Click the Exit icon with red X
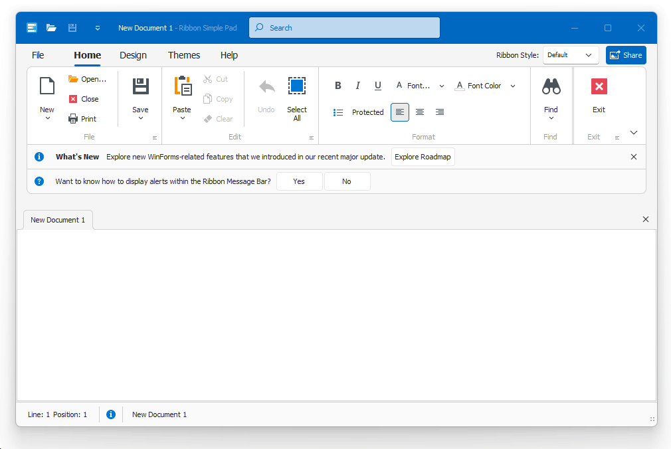 coord(599,86)
